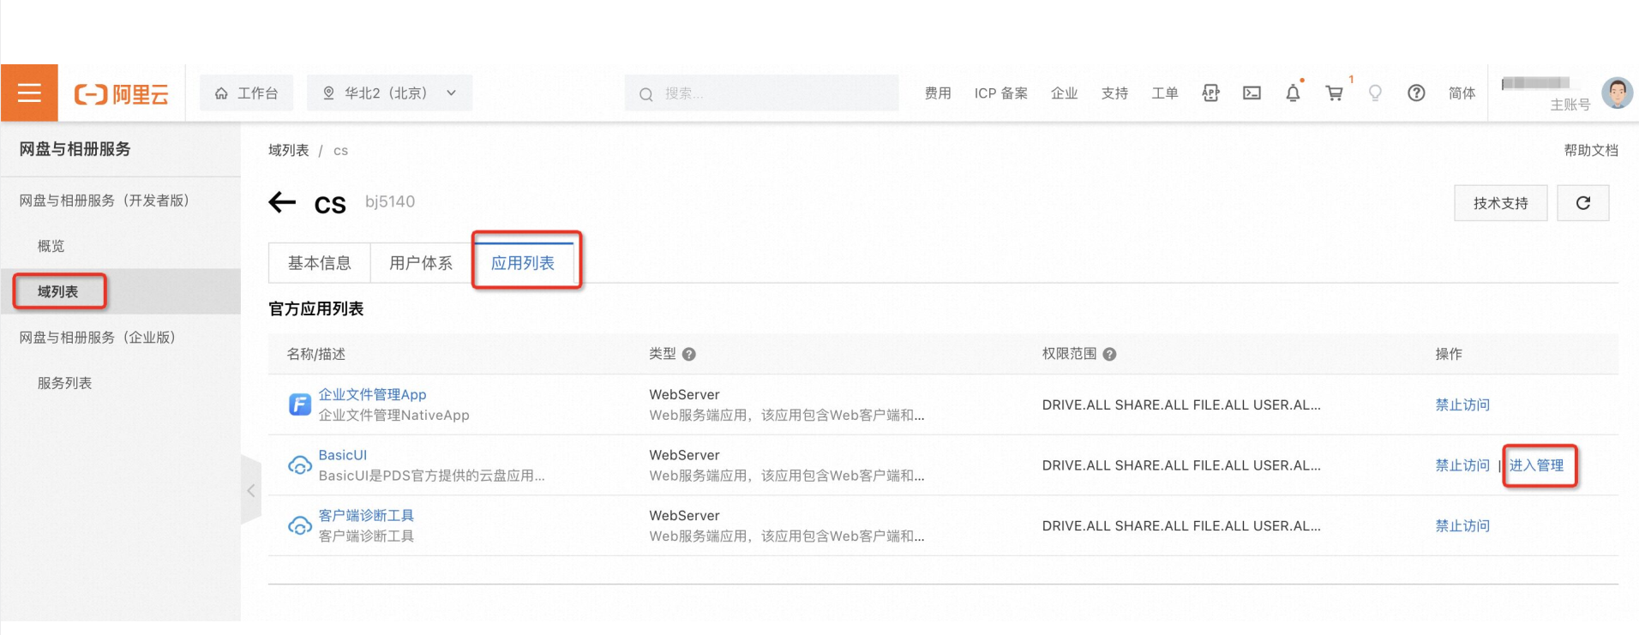Viewport: 1639px width, 635px height.
Task: Click 禁止访问 for 企业文件管理App
Action: point(1462,404)
